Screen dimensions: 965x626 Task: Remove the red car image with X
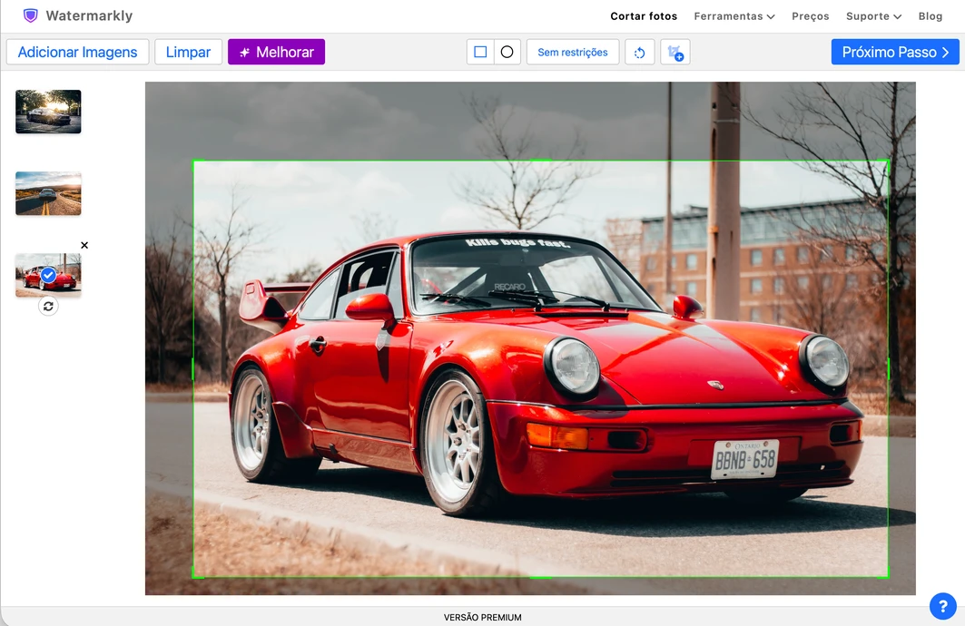[84, 245]
